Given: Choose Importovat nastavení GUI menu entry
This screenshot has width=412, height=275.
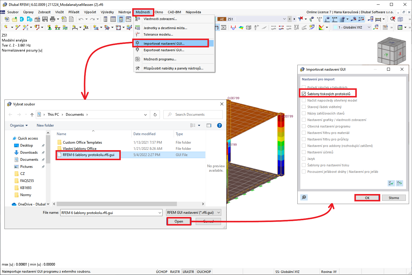Looking at the screenshot, I should click(x=173, y=43).
